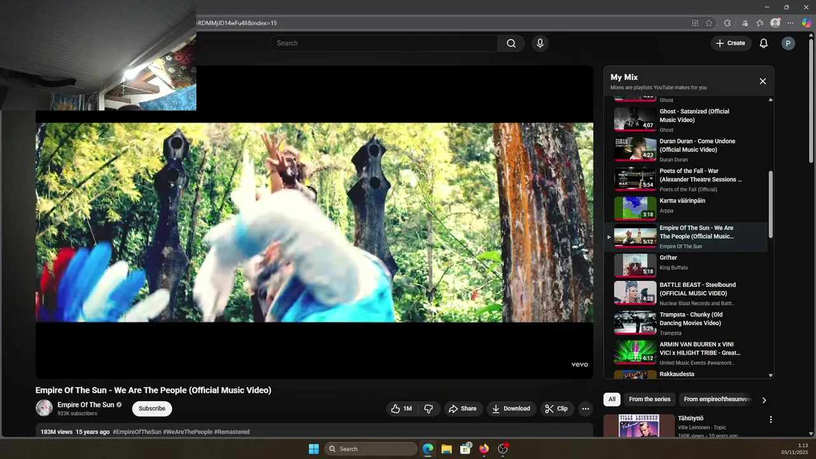Click the video player to pause
The image size is (816, 459).
pyautogui.click(x=314, y=222)
